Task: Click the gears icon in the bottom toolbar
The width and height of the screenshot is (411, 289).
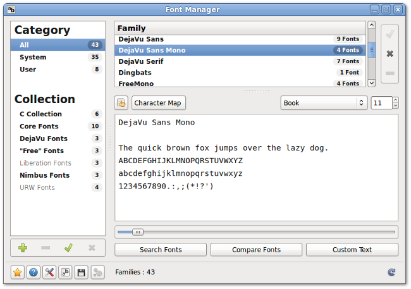Action: (x=97, y=273)
